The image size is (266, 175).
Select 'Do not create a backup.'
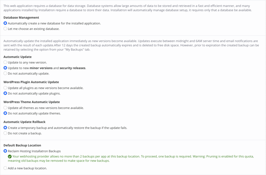point(5,133)
